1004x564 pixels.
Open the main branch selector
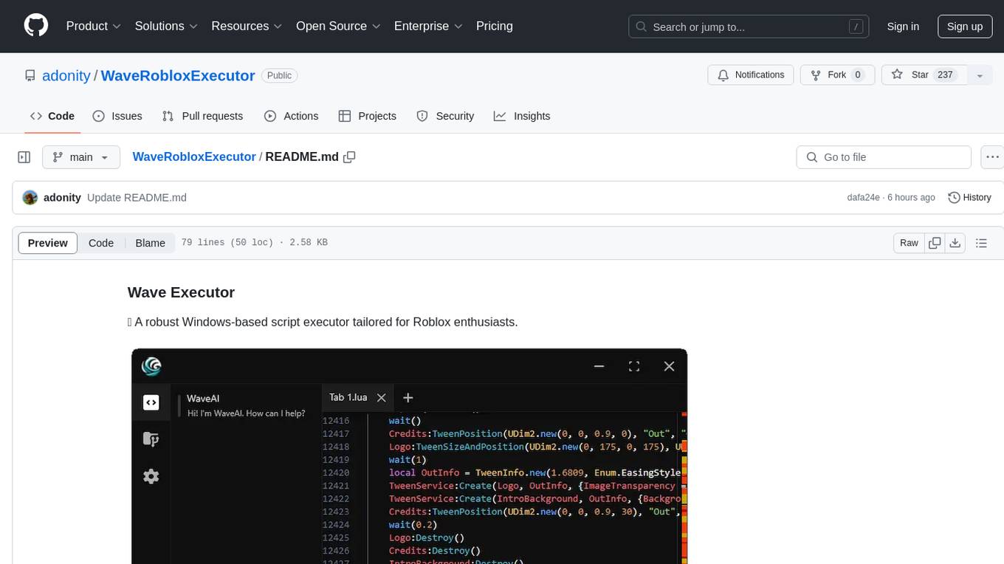pos(80,157)
